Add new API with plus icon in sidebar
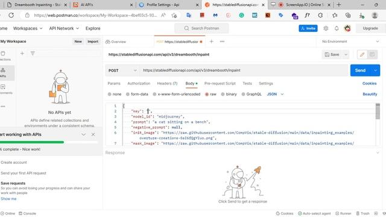Viewport: 386px width, 217px height. point(22,53)
